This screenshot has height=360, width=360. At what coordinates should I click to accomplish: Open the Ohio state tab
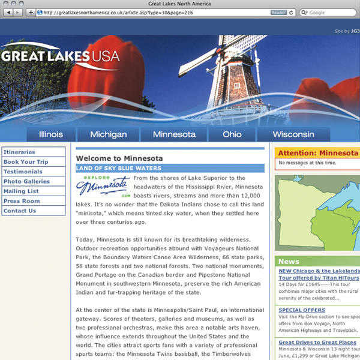click(x=232, y=134)
